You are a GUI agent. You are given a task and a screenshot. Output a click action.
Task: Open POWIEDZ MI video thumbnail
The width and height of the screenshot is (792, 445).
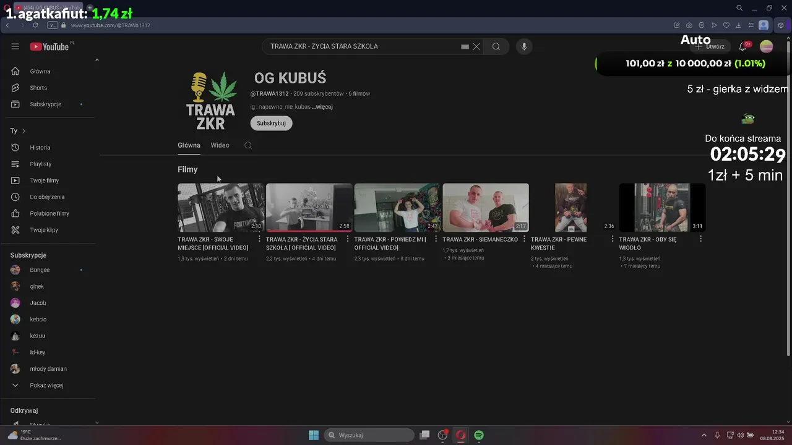397,207
